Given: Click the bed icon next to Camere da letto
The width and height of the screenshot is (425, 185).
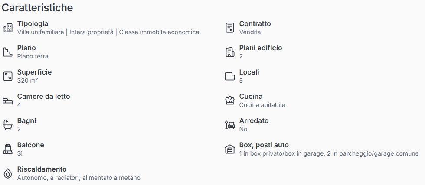Looking at the screenshot, I should click(8, 101).
